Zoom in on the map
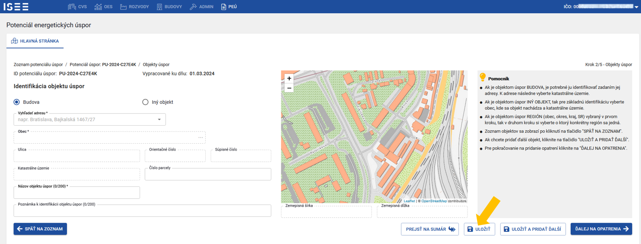641x244 pixels. [289, 78]
